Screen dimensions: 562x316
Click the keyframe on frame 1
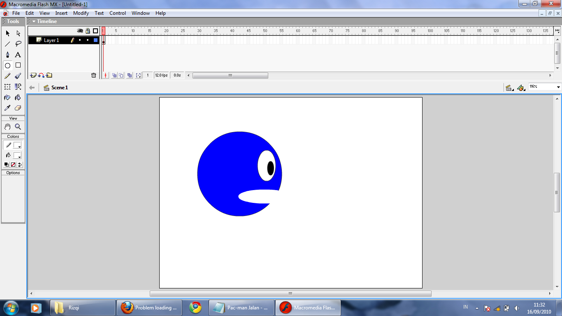(x=103, y=41)
